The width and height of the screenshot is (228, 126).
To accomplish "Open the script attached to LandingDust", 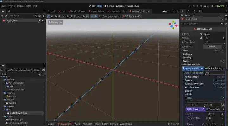I will 40,20.
